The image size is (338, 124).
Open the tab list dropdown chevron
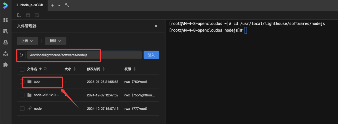[59, 5]
